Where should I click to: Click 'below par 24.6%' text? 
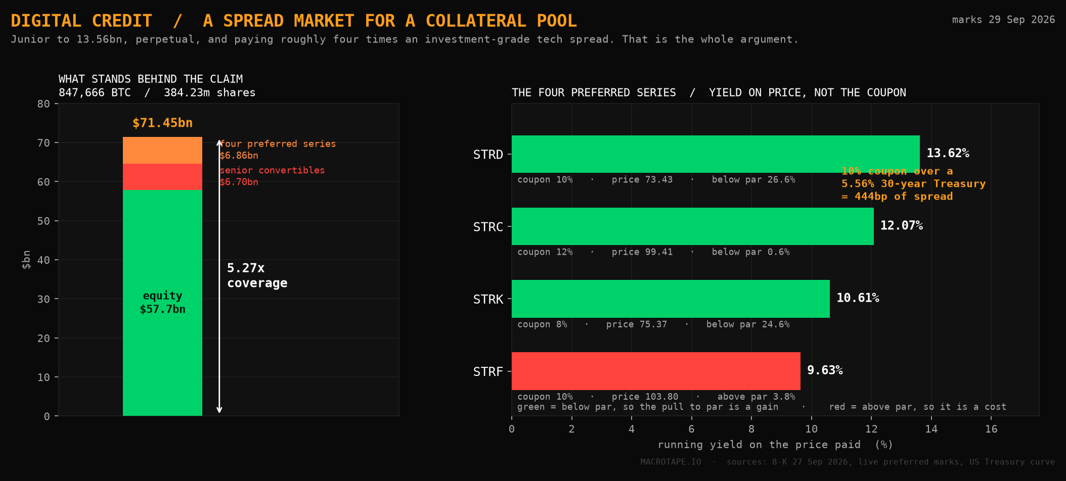click(748, 324)
